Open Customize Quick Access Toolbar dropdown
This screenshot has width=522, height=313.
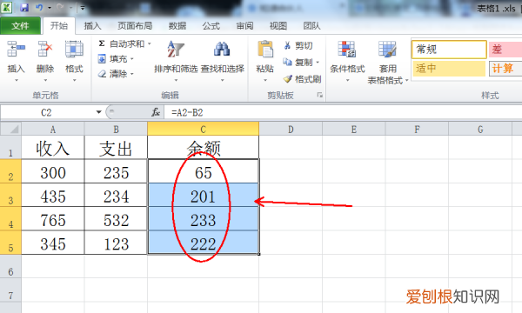click(x=83, y=7)
